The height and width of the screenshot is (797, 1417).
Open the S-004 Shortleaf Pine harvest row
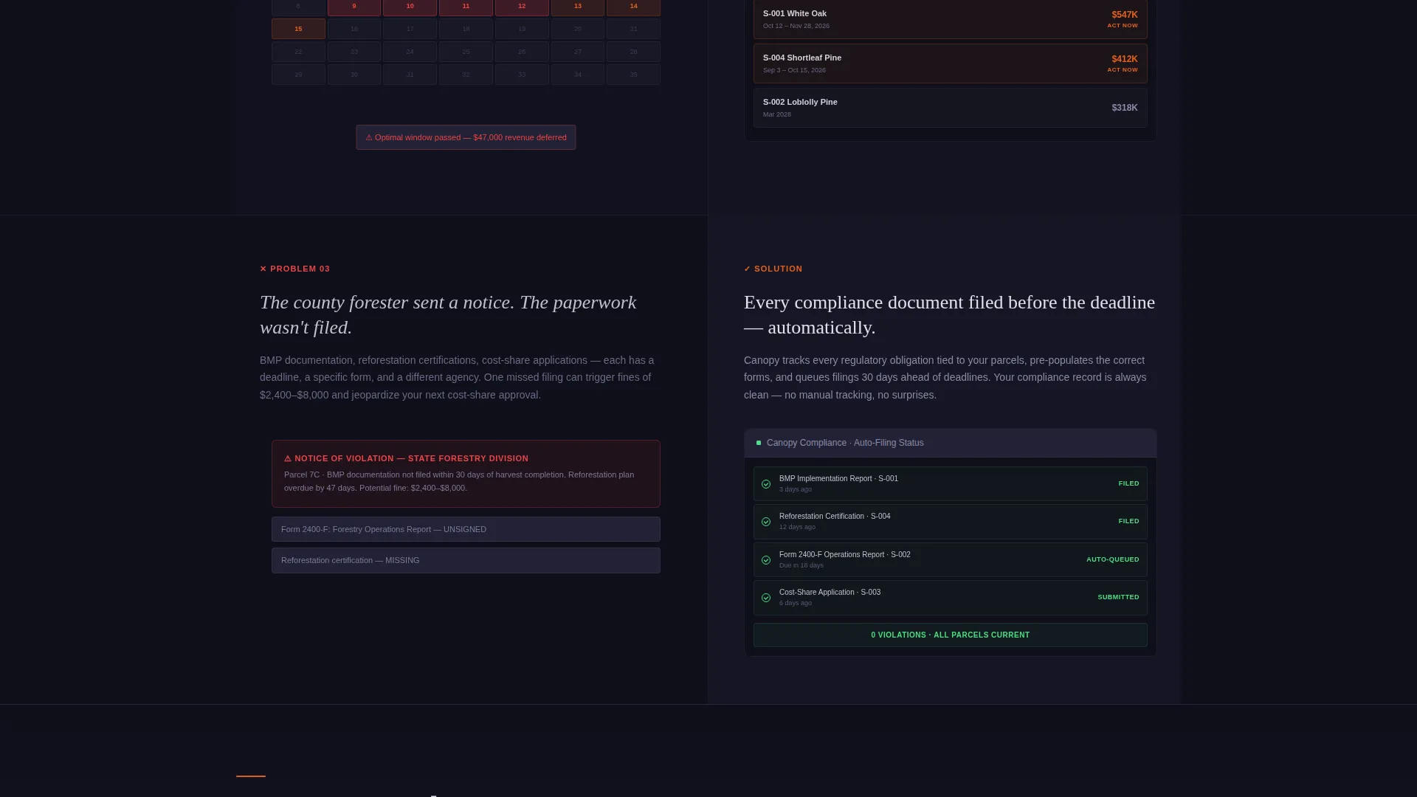coord(950,63)
